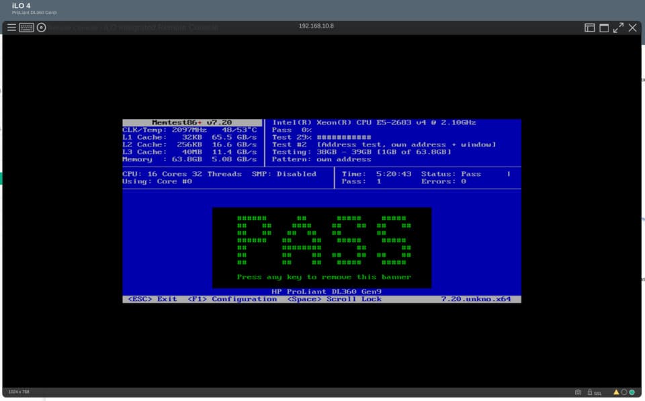The width and height of the screenshot is (645, 401).
Task: Click the 7.20.unkno.x64 version text
Action: click(x=476, y=299)
